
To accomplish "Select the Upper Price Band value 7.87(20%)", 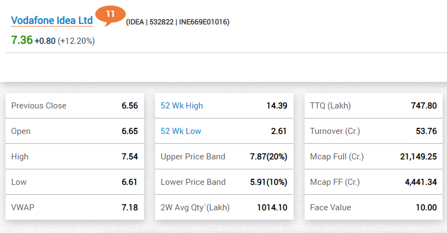I will (269, 157).
